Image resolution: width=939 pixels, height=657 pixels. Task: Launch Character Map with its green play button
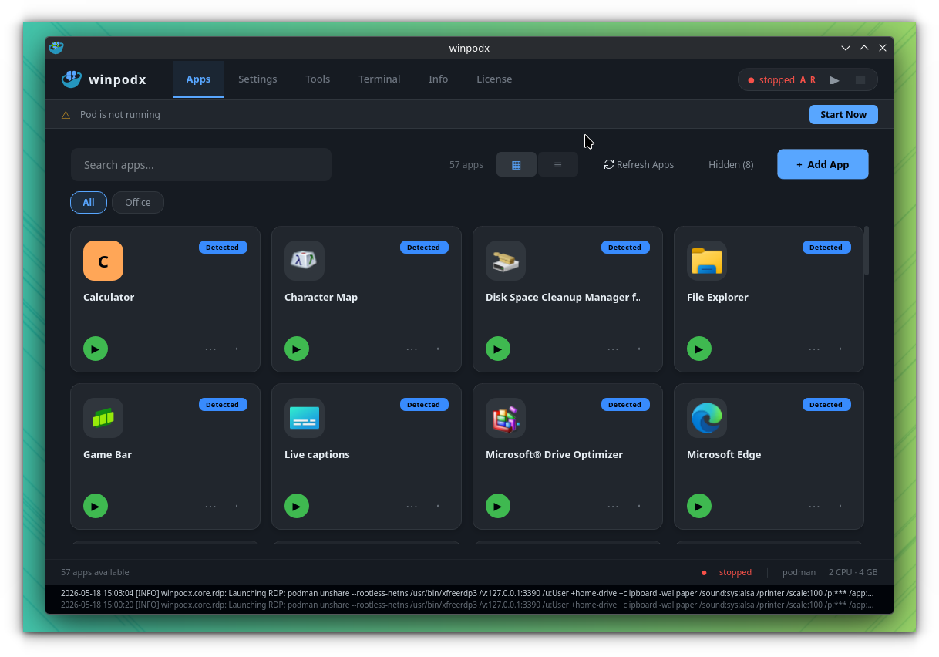click(297, 349)
